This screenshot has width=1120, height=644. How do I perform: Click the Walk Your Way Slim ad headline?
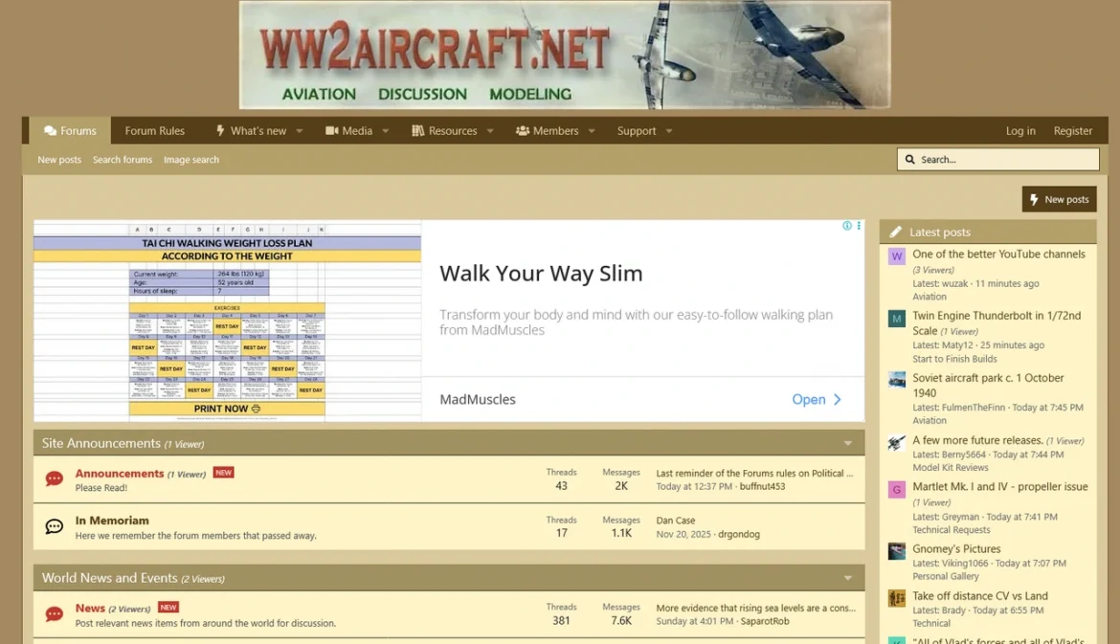(x=541, y=274)
